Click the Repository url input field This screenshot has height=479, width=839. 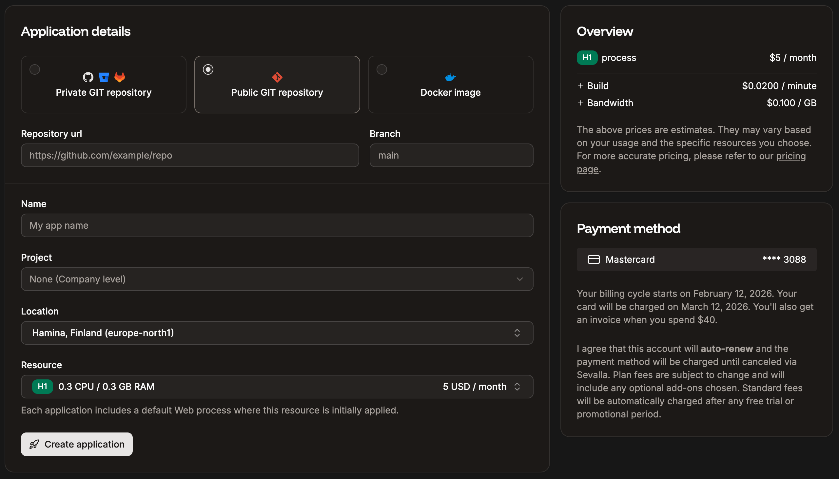pos(189,155)
